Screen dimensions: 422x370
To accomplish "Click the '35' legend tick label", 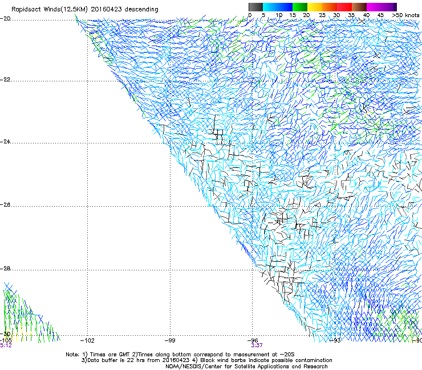I will click(x=351, y=15).
